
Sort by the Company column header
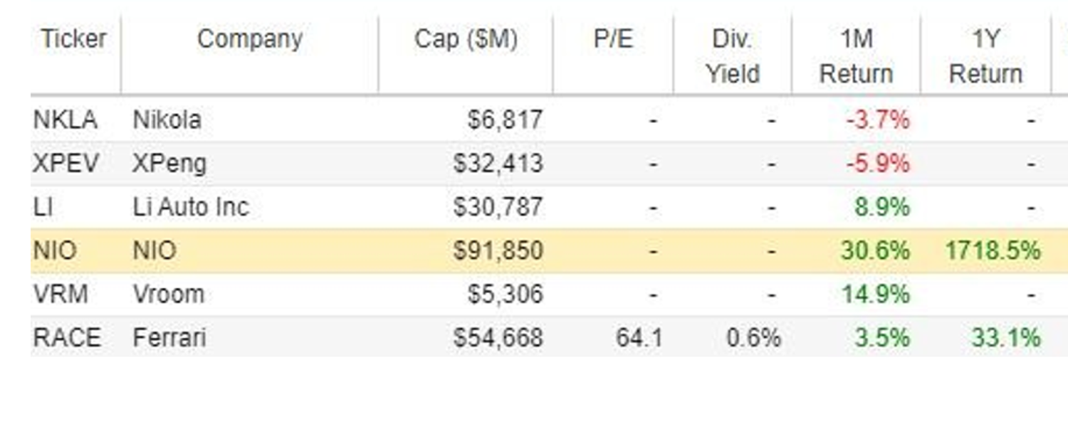click(x=250, y=39)
